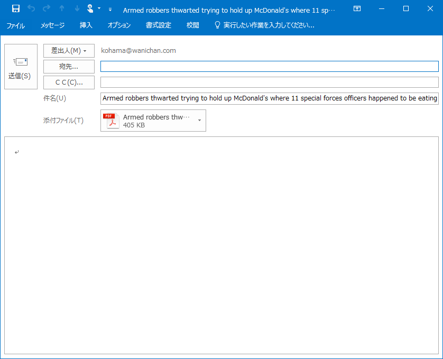Image resolution: width=443 pixels, height=359 pixels.
Task: Open the 差出人(M) sender dropdown
Action: click(x=69, y=51)
